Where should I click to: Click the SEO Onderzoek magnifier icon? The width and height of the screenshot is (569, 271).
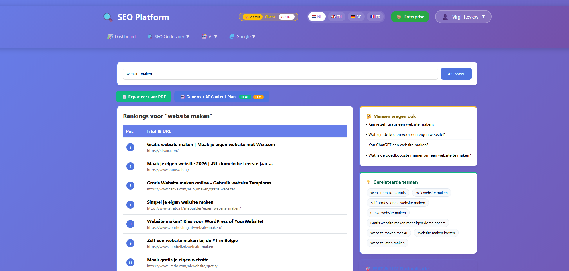[x=150, y=37]
